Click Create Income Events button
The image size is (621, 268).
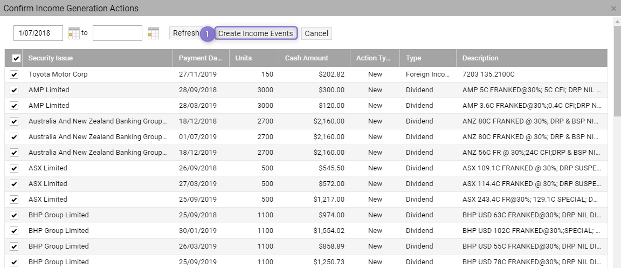(x=256, y=33)
